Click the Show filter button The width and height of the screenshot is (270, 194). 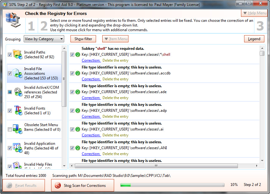pos(83,39)
